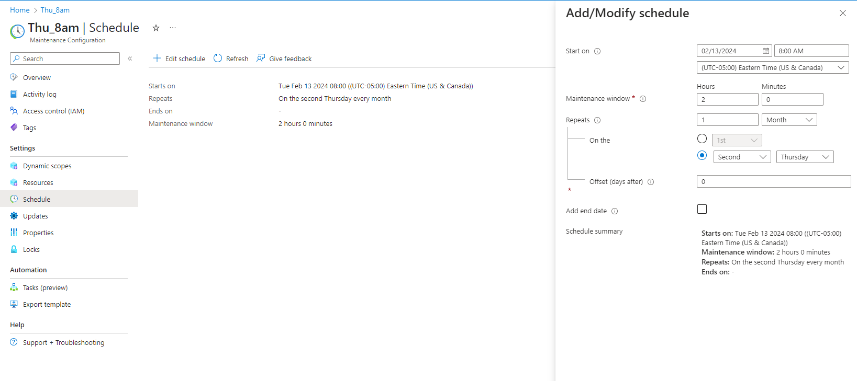The height and width of the screenshot is (381, 857).
Task: Click the Minutes input field
Action: click(792, 99)
